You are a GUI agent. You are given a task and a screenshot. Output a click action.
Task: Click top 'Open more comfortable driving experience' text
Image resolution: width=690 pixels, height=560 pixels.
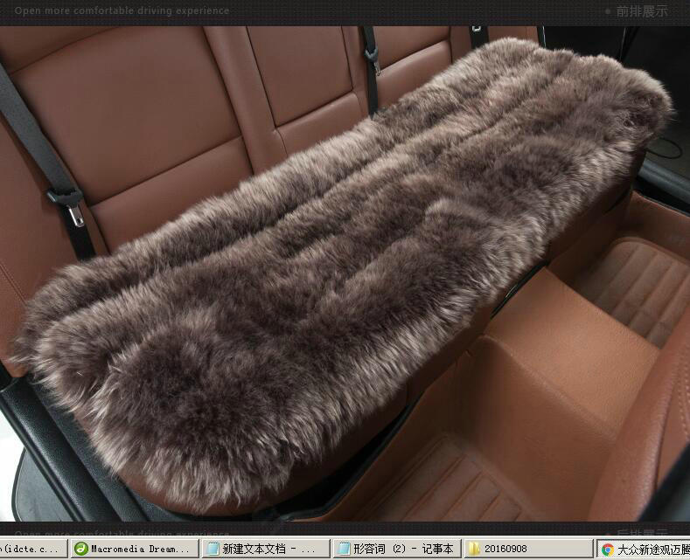pos(122,11)
